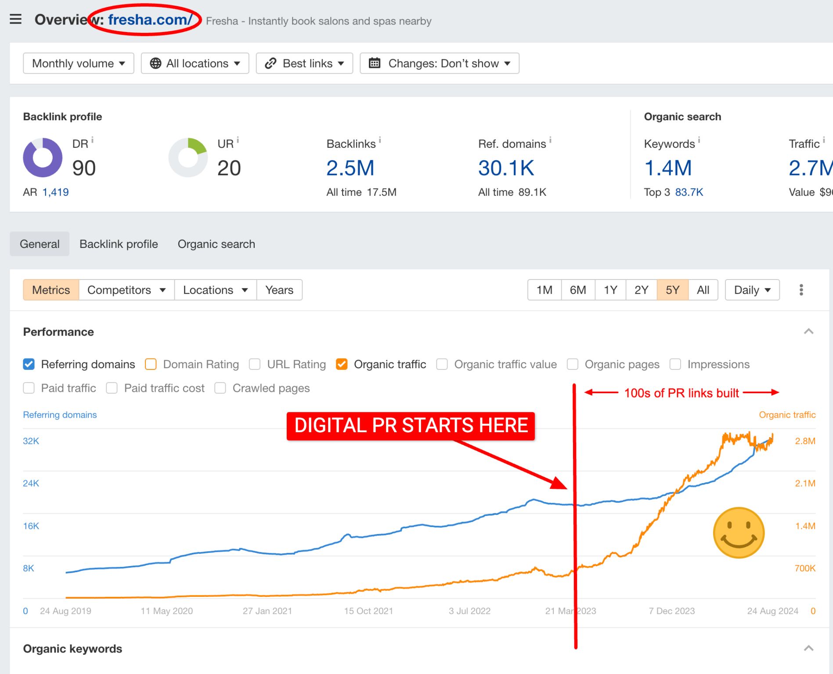
Task: Select the Years chart tab
Action: 279,290
